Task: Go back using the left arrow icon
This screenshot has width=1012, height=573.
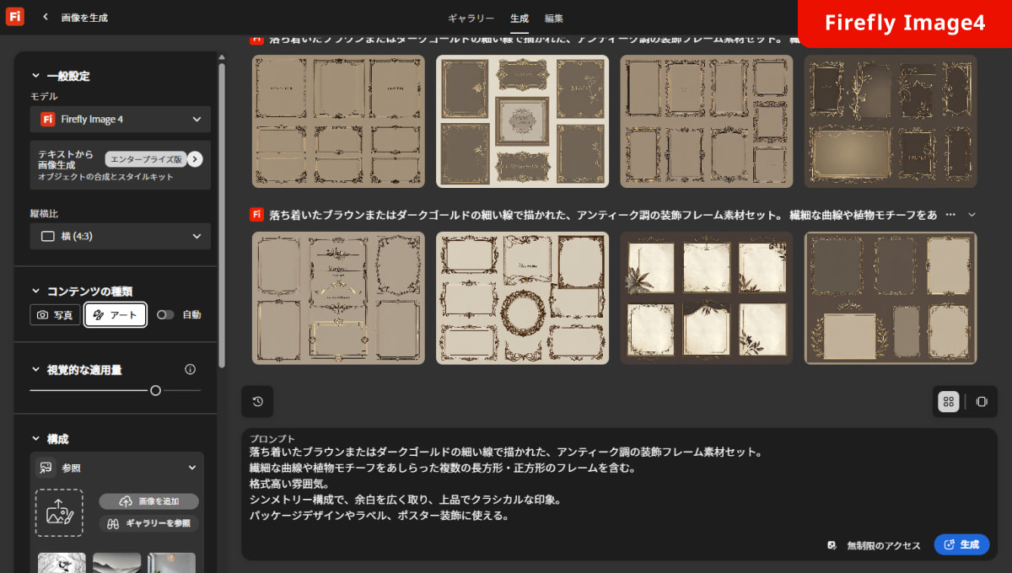Action: pyautogui.click(x=45, y=17)
